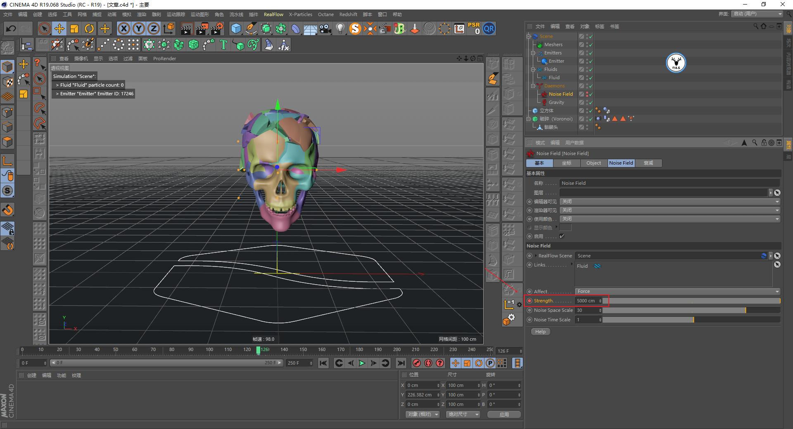Switch to the Object tab in attributes

[594, 163]
